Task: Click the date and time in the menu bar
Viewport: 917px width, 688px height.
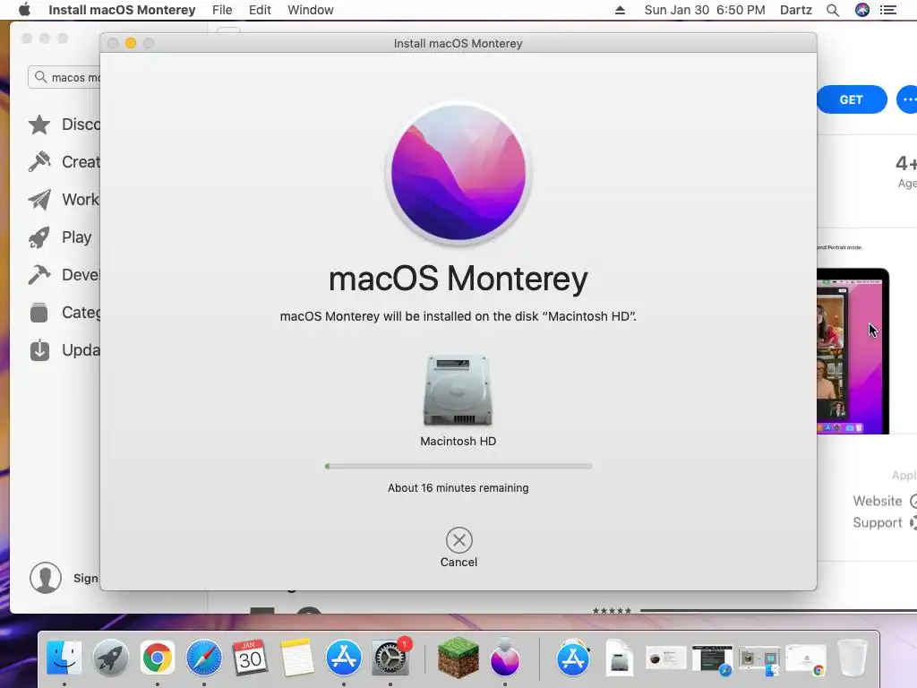Action: tap(705, 10)
